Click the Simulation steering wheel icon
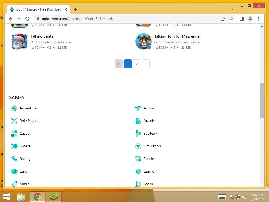This screenshot has height=202, width=269. 138,146
